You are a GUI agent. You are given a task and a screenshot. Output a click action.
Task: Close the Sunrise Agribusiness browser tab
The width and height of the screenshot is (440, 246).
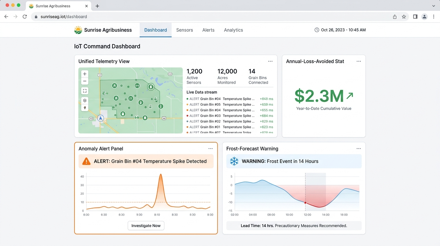[x=86, y=6]
